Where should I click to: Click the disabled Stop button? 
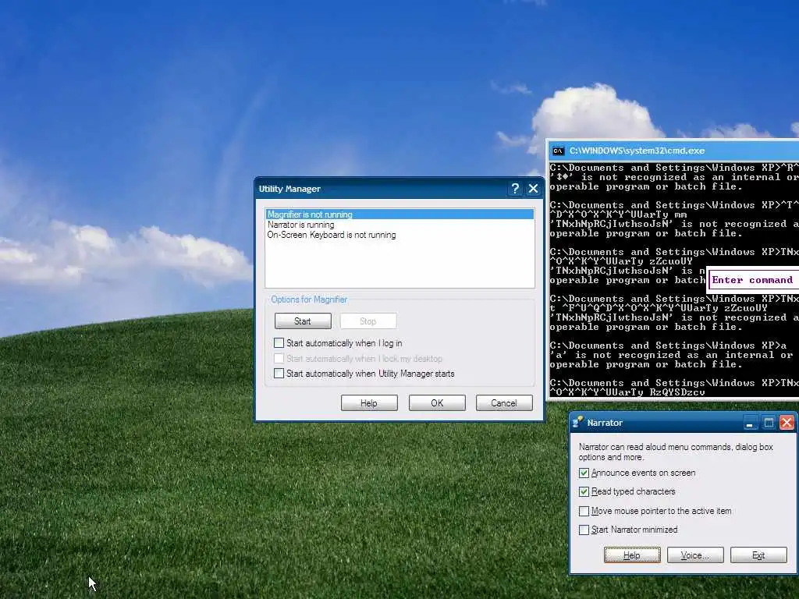pyautogui.click(x=368, y=321)
